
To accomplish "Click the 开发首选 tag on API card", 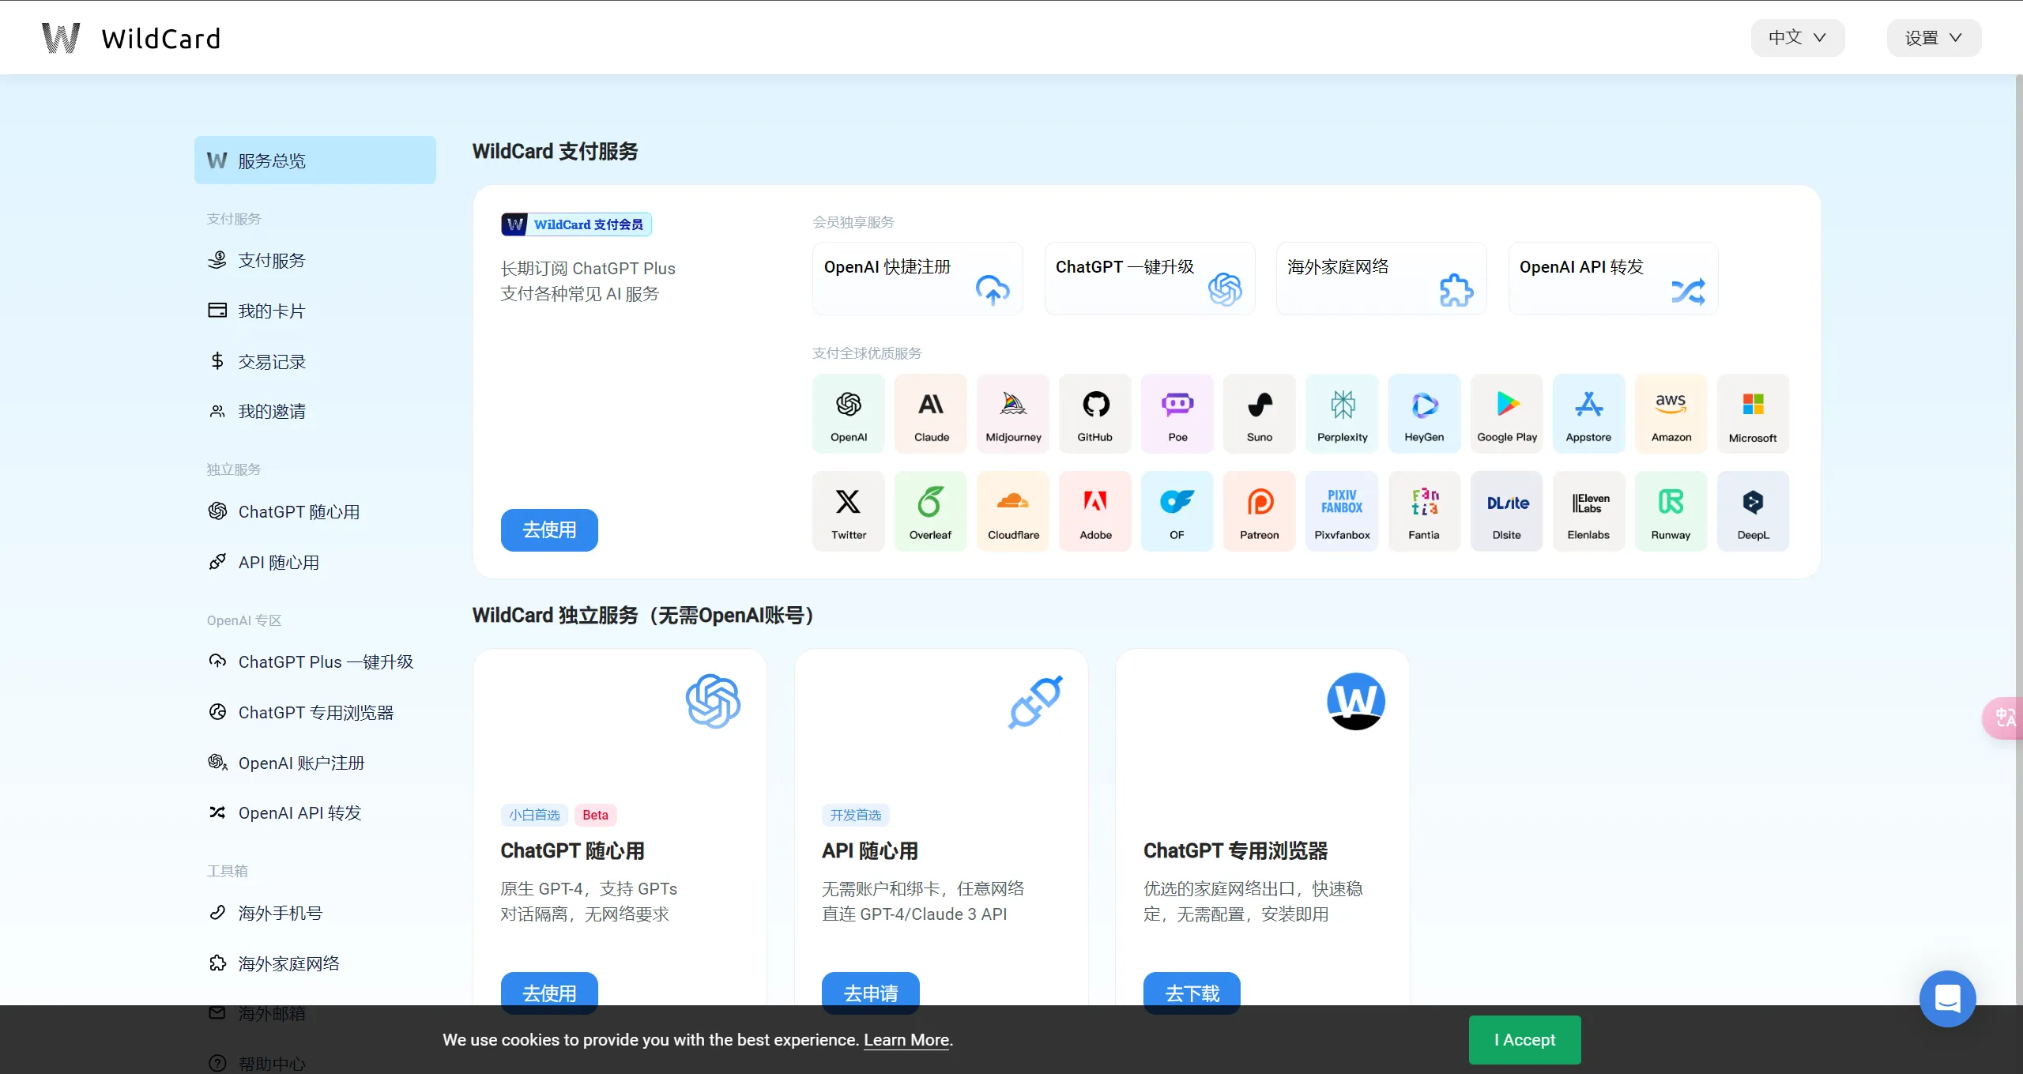I will 856,815.
